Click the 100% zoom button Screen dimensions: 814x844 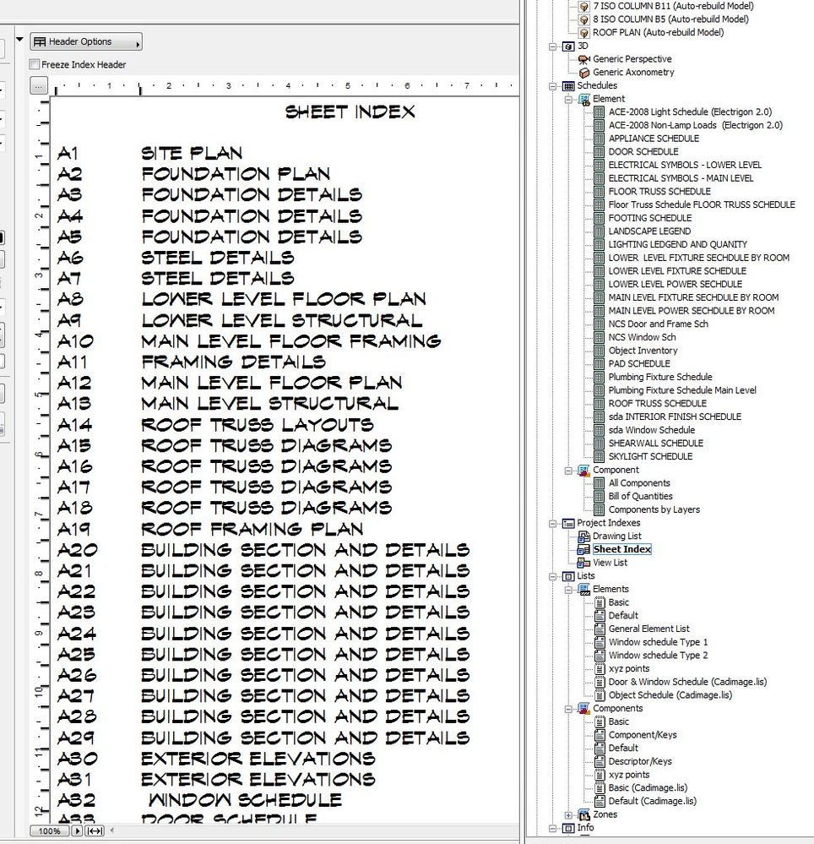pos(50,830)
